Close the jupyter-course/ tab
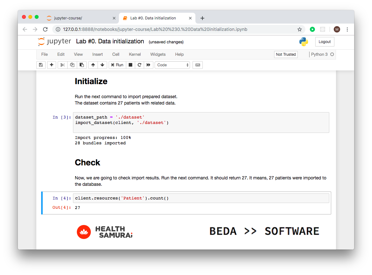 [x=114, y=18]
